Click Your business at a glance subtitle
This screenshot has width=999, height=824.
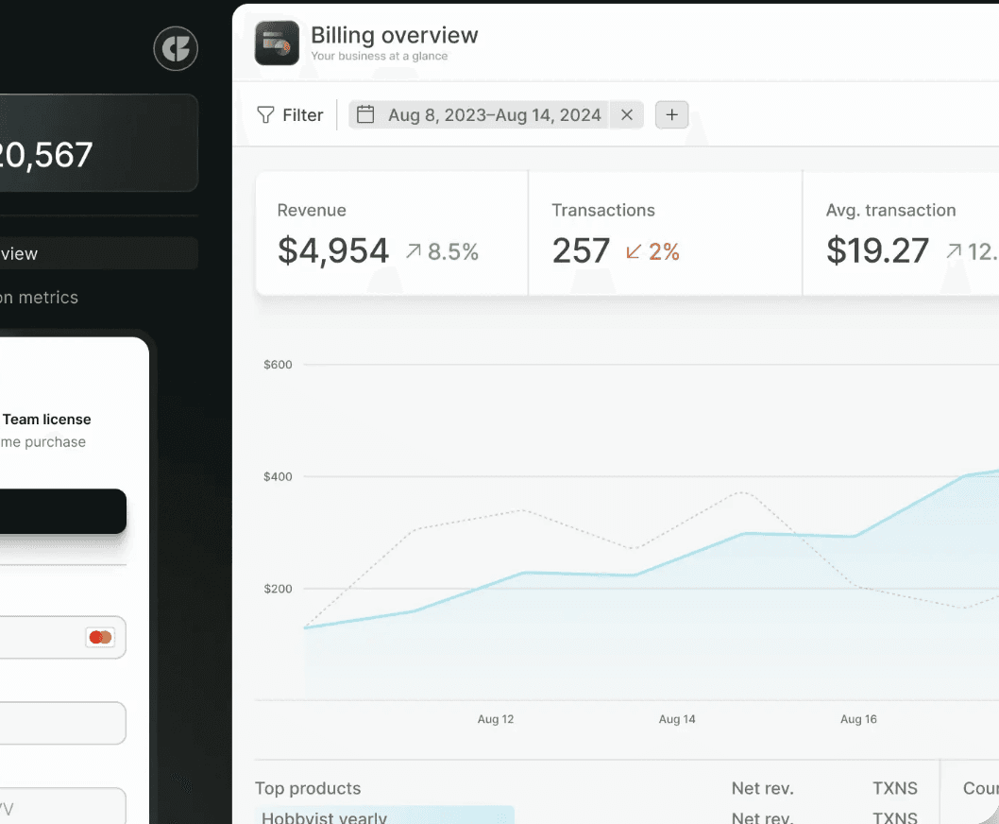(379, 56)
